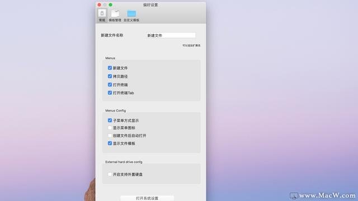Click the 新建文件名称 label
Image resolution: width=358 pixels, height=201 pixels.
[x=112, y=35]
